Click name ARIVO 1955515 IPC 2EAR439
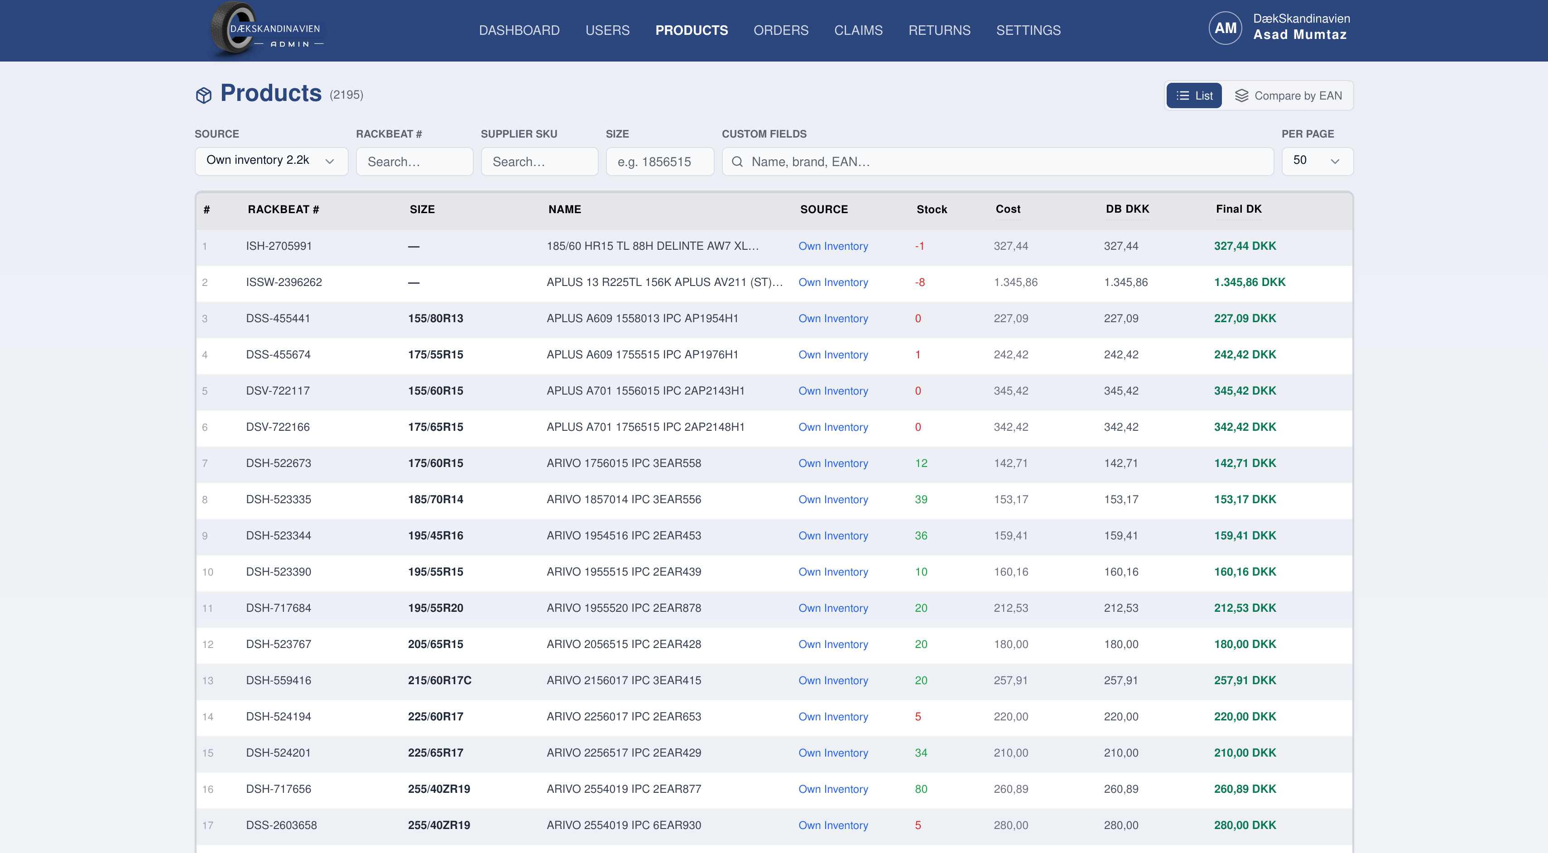1548x853 pixels. point(624,572)
